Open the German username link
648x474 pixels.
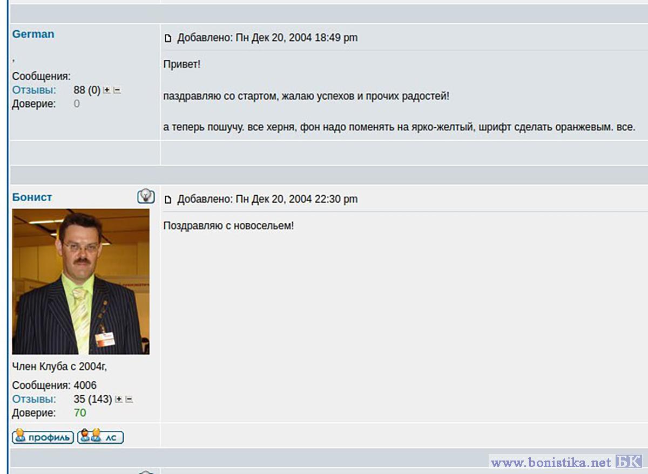(33, 34)
